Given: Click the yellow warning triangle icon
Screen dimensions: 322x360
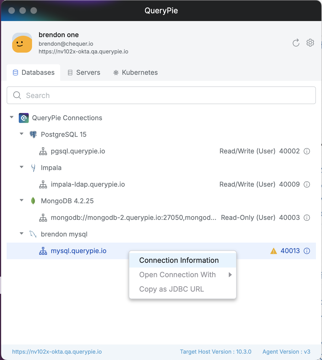Looking at the screenshot, I should click(273, 251).
